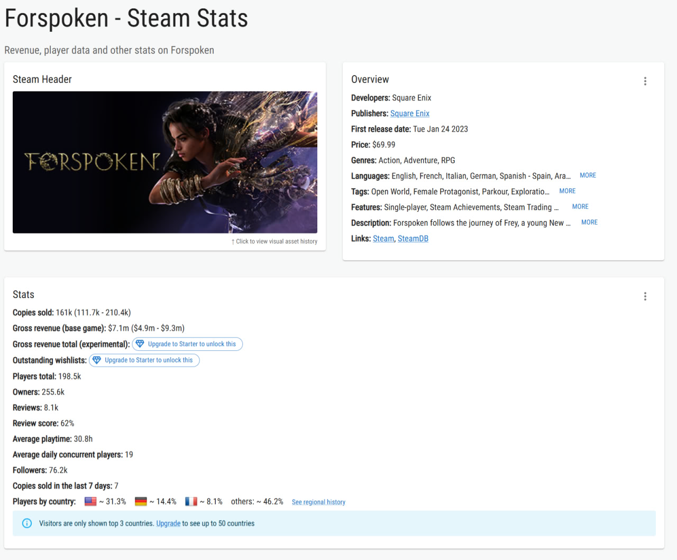This screenshot has width=677, height=560.
Task: Select the Followers value 76.2k
Action: pyautogui.click(x=58, y=470)
